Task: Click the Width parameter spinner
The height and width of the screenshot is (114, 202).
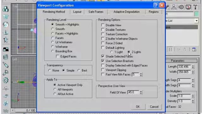Action: pos(193,72)
